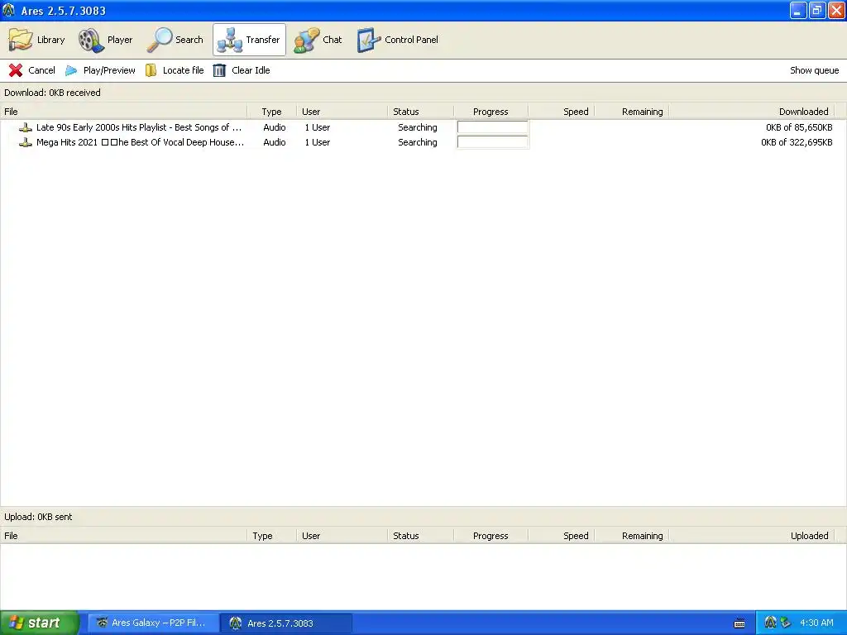Click progress bar of Mega Hits download
The height and width of the screenshot is (635, 847).
coord(492,142)
